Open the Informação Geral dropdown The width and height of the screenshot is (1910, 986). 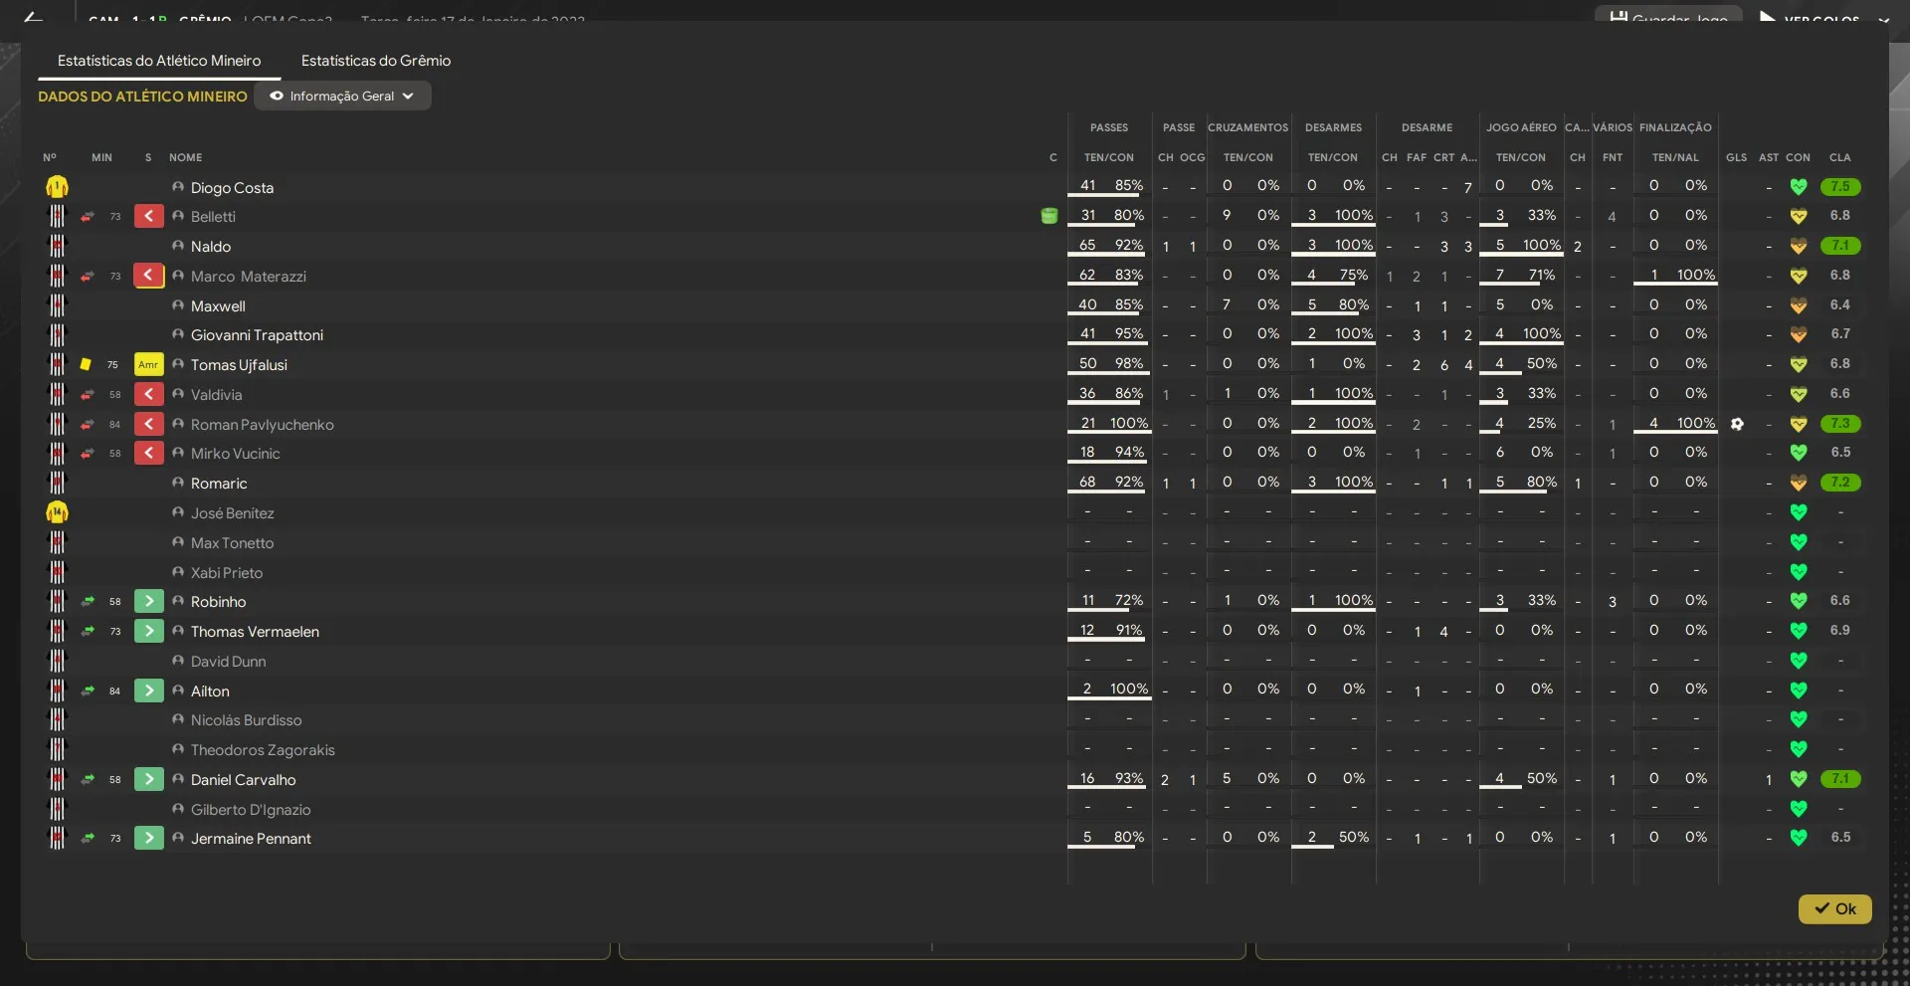point(342,97)
